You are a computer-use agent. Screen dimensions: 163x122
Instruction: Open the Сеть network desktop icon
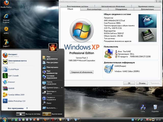point(143,109)
